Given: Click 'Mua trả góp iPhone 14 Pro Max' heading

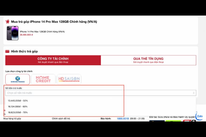Looking at the screenshot, I should click(x=54, y=22).
